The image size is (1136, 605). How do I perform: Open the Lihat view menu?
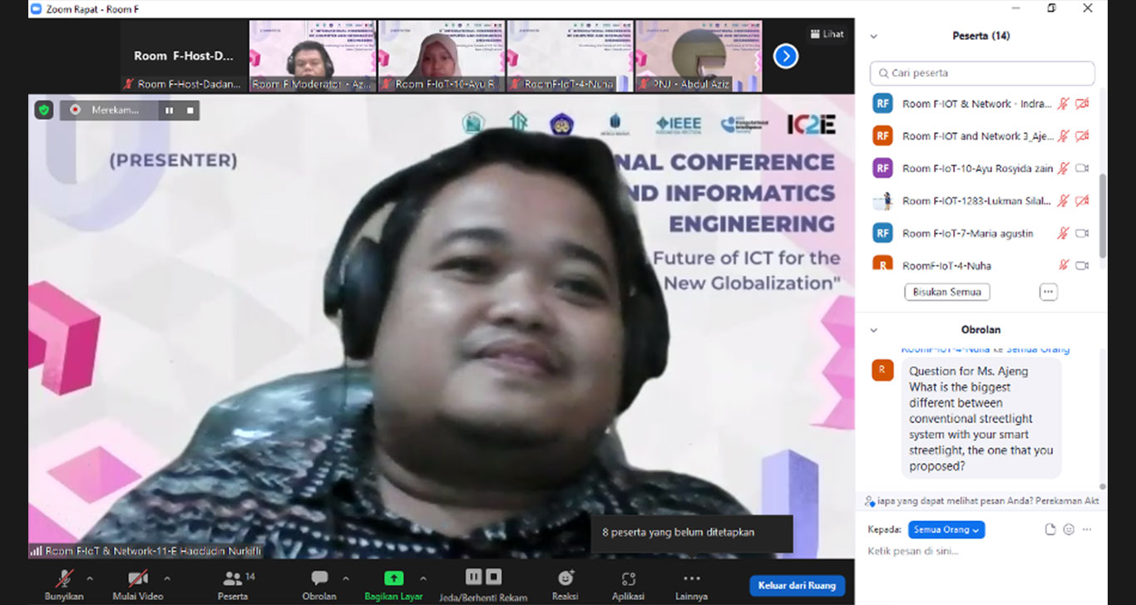[x=827, y=34]
